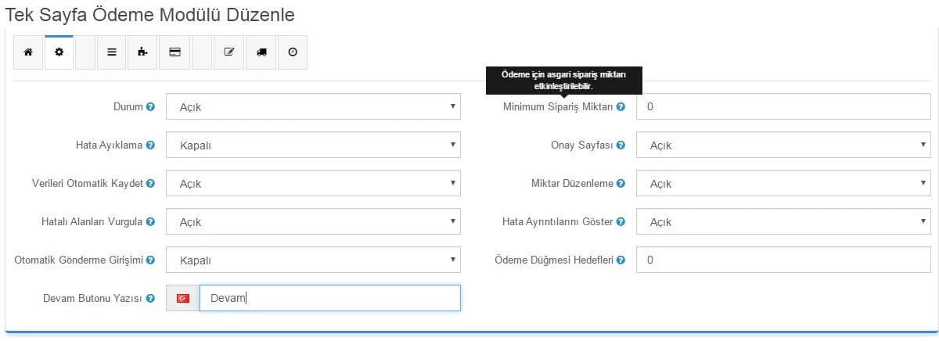Click help icon for Ödeme Düğmesi Hedefleri

click(621, 260)
